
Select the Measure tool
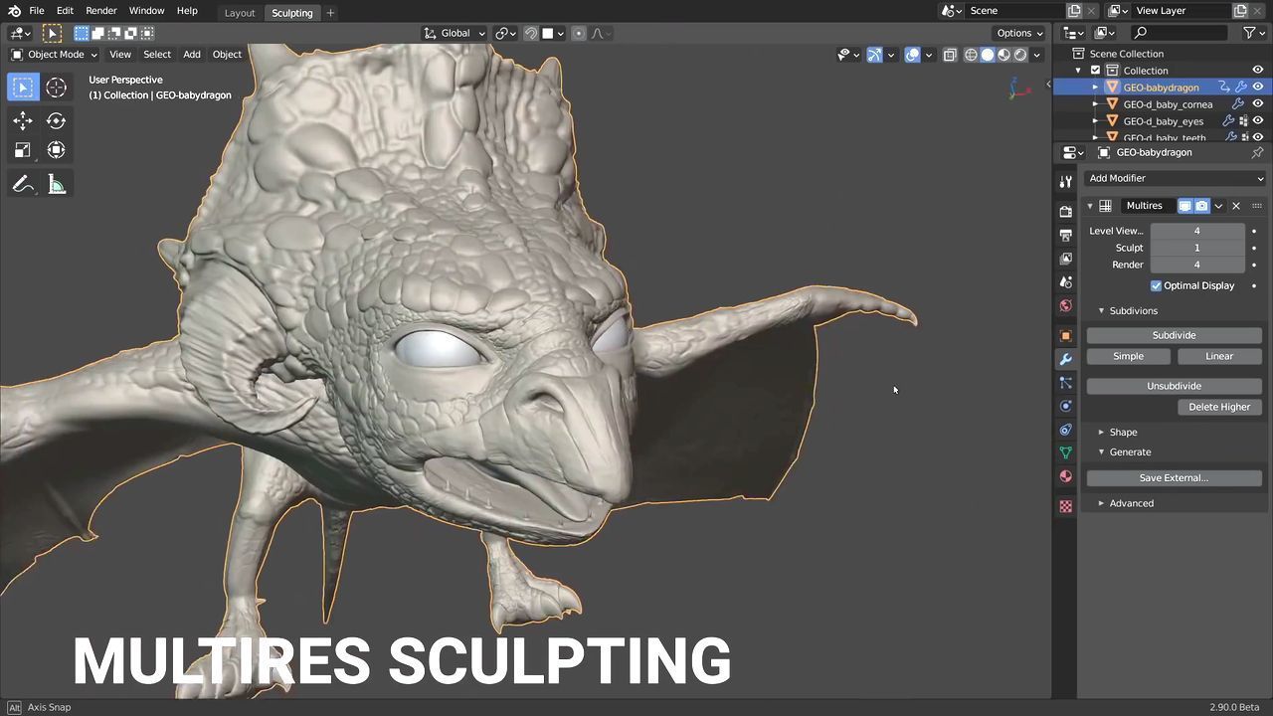pos(57,185)
